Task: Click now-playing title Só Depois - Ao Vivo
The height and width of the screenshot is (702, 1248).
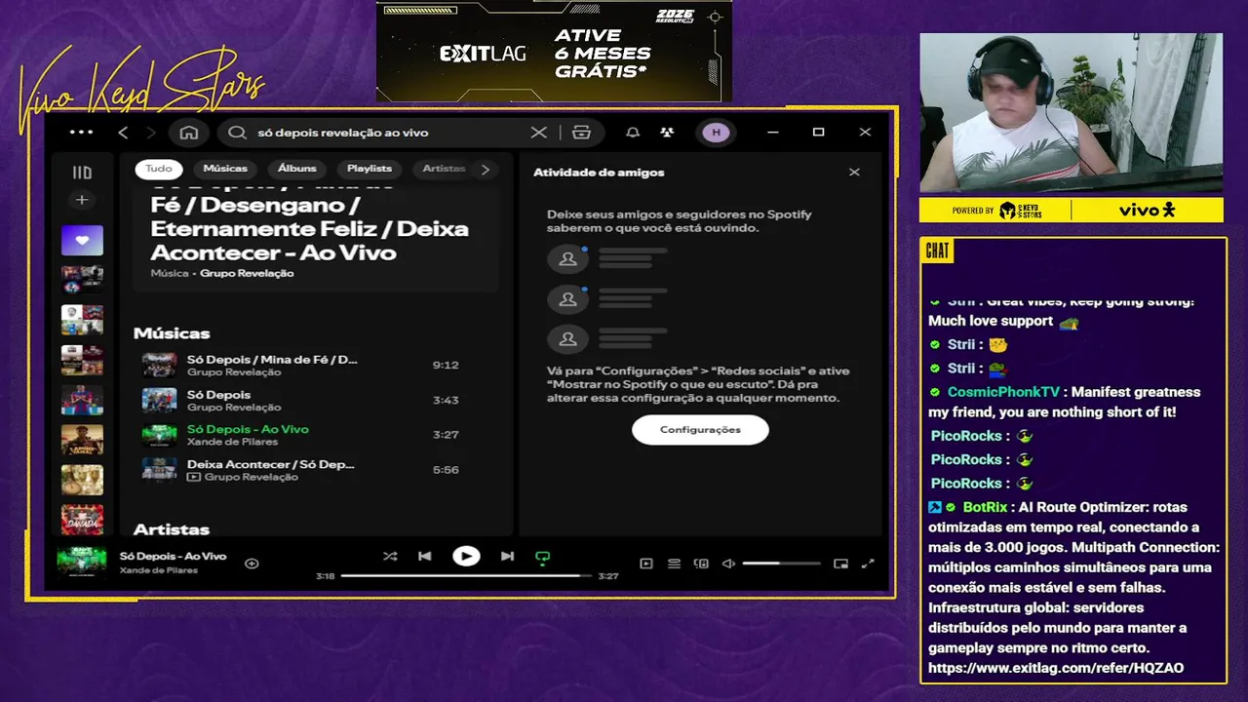Action: (173, 557)
